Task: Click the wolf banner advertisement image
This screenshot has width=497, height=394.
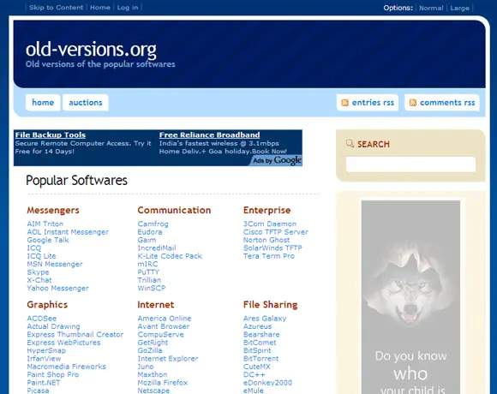Action: point(410,297)
